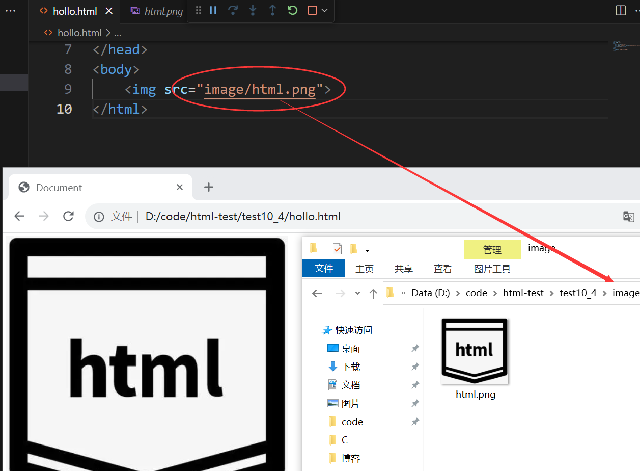Go up one folder level in Explorer
Viewport: 640px width, 471px height.
point(373,293)
